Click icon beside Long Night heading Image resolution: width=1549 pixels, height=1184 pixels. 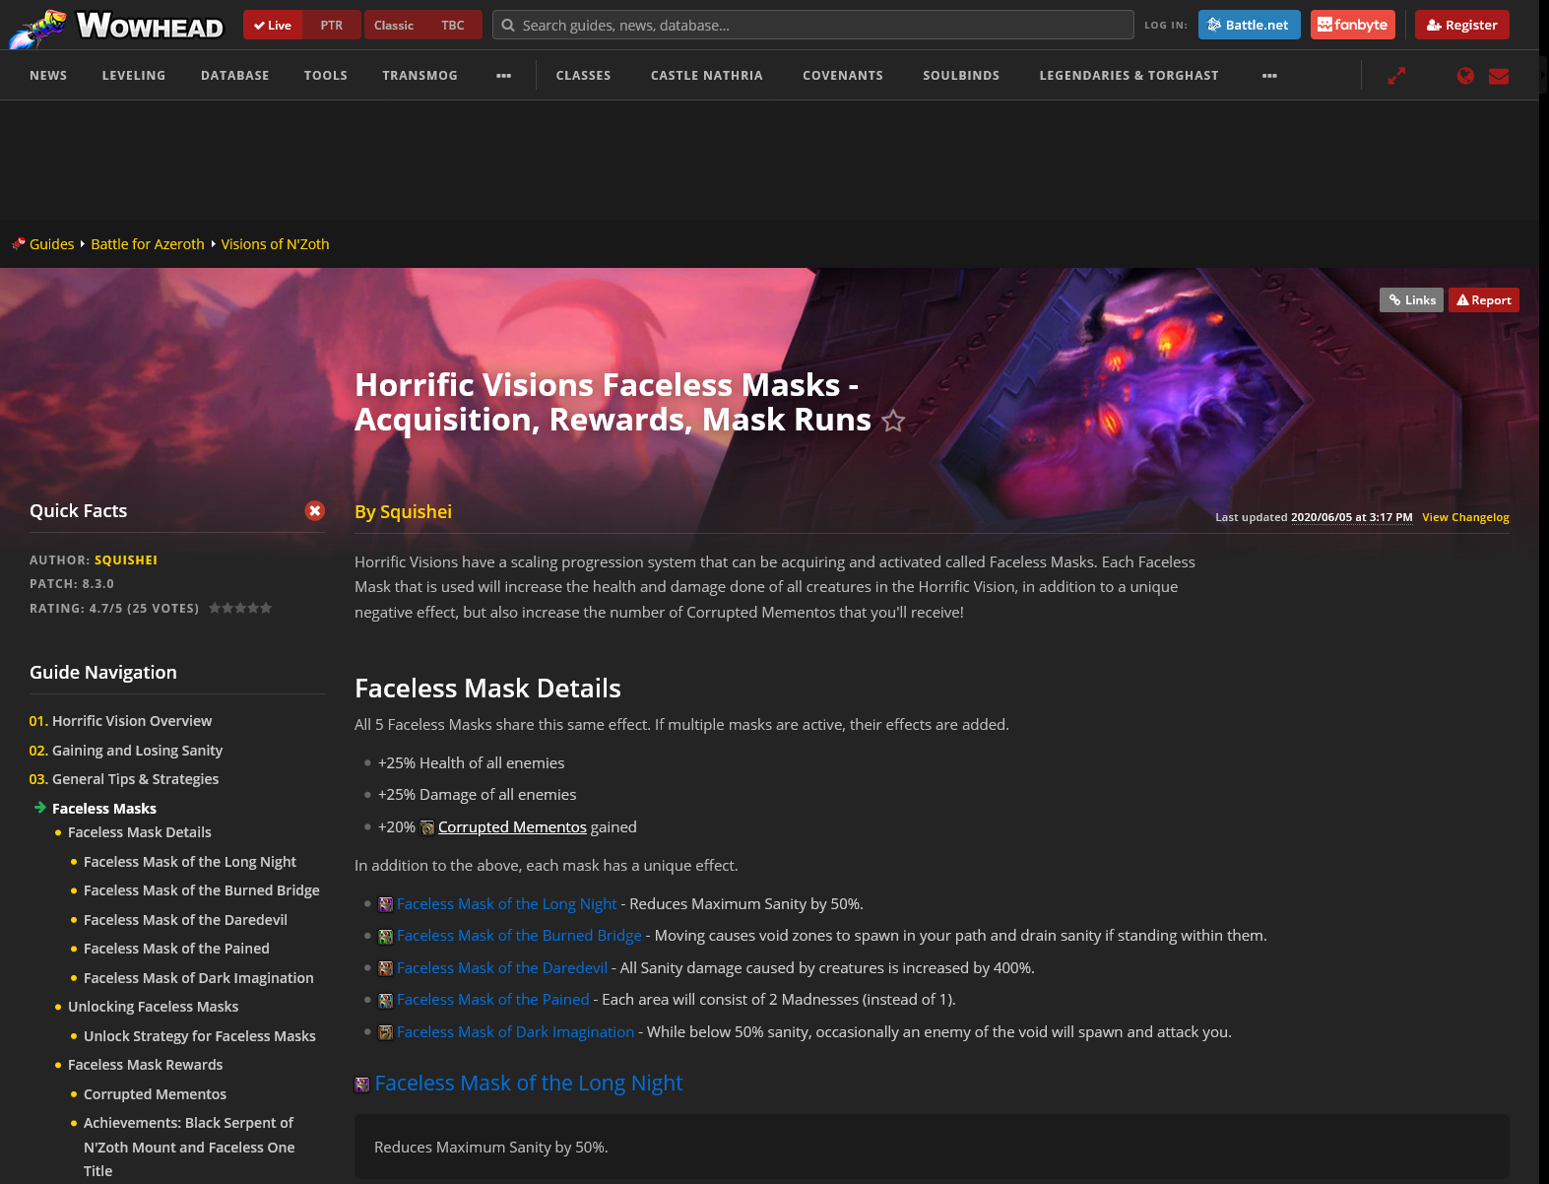[362, 1085]
